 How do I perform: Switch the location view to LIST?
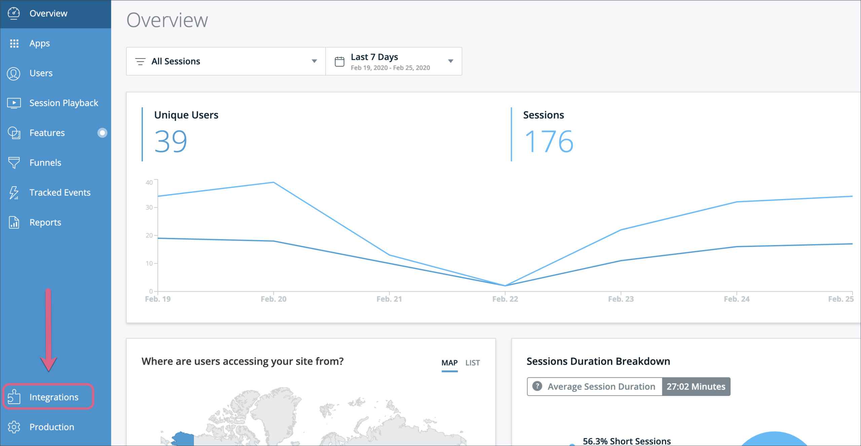coord(472,363)
